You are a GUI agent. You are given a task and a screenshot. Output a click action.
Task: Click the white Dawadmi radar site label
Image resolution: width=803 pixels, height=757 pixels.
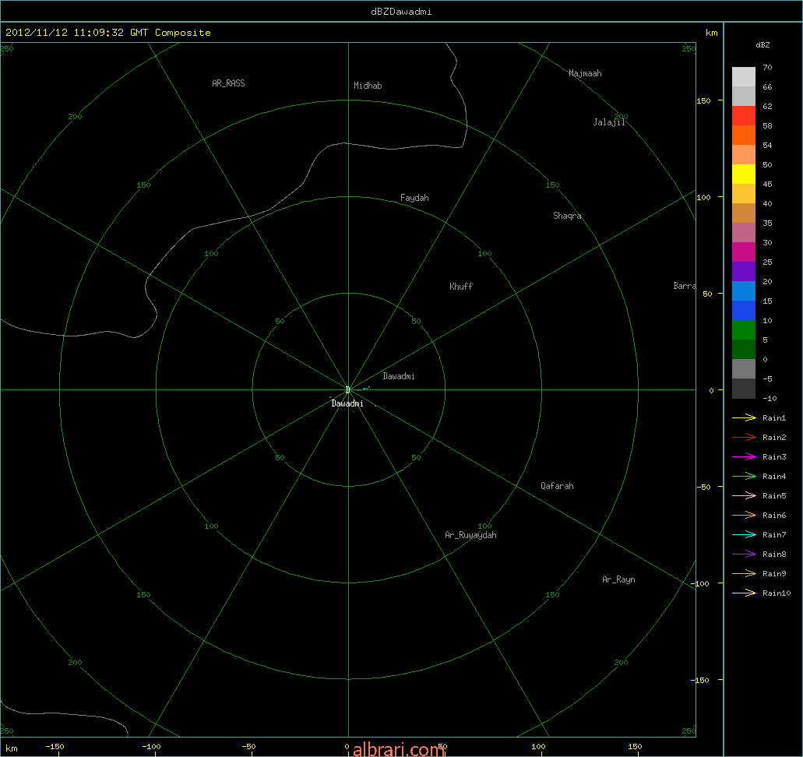347,403
